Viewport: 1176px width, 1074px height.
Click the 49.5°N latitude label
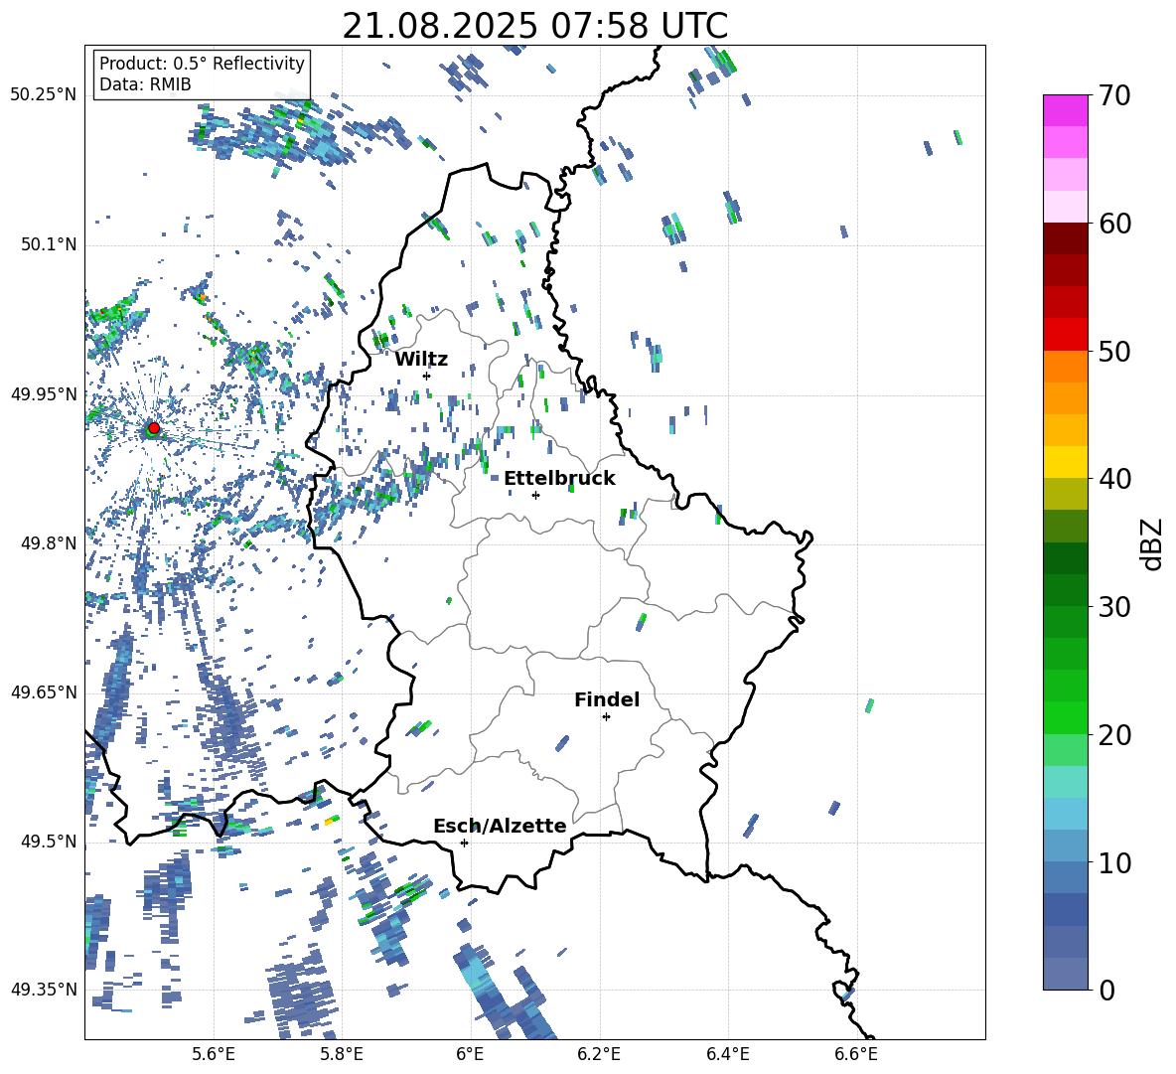49,842
